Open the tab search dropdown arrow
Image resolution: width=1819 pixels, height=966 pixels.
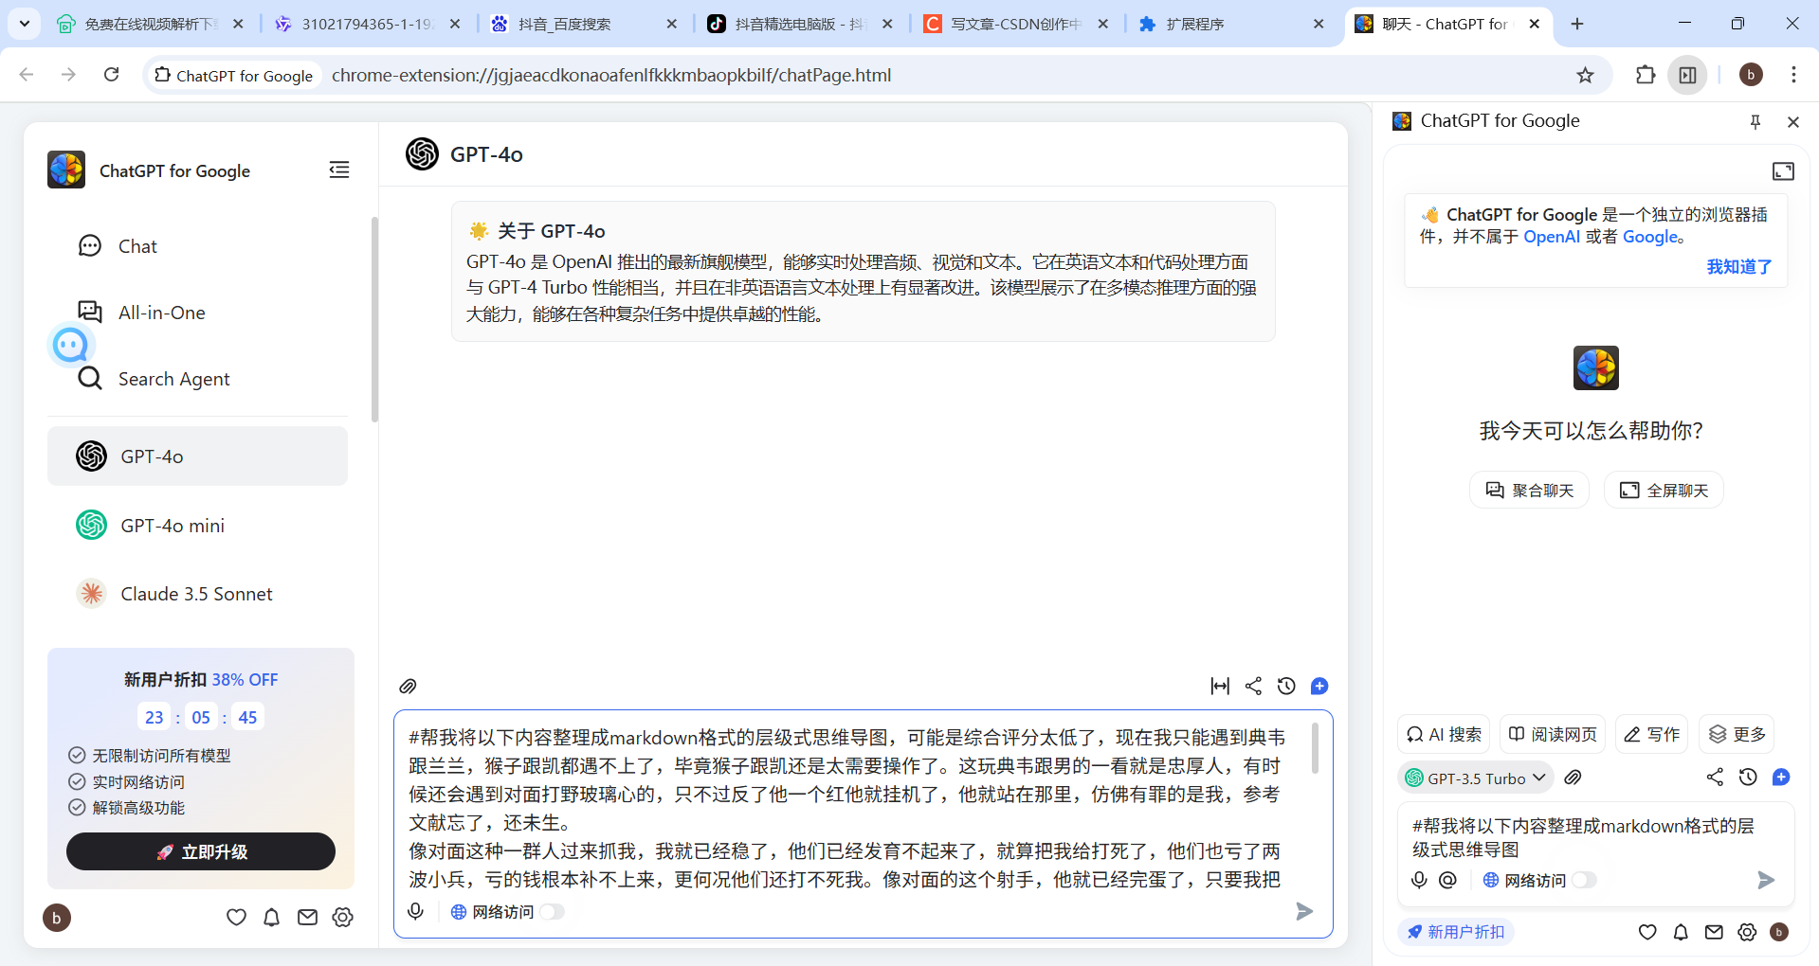tap(25, 24)
